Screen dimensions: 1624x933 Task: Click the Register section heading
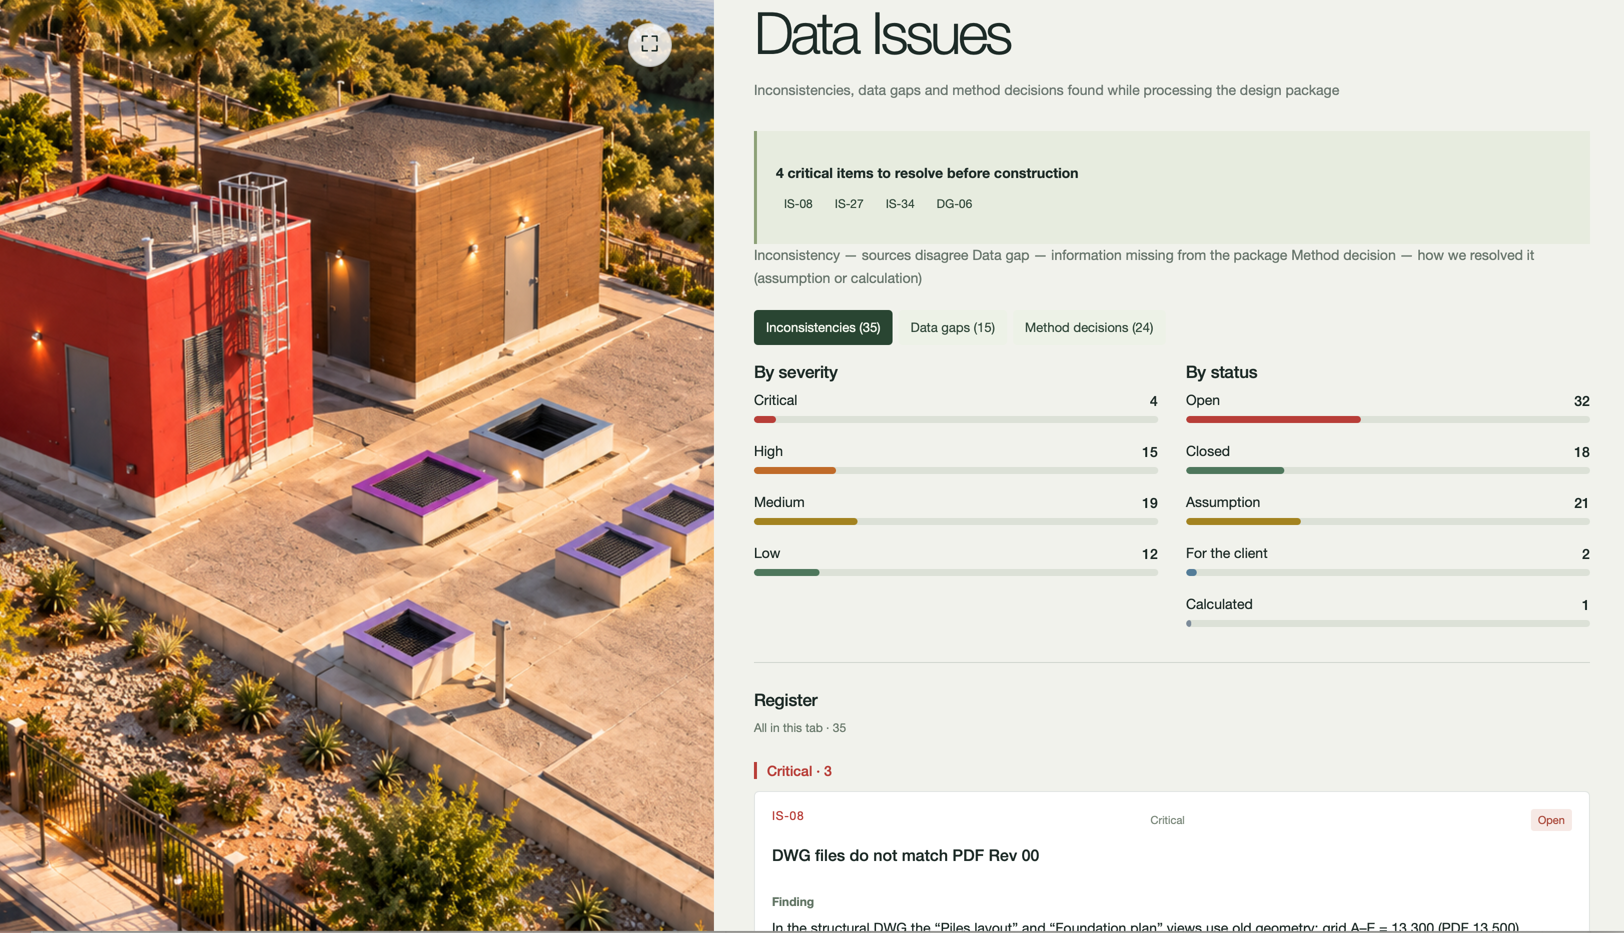click(785, 700)
